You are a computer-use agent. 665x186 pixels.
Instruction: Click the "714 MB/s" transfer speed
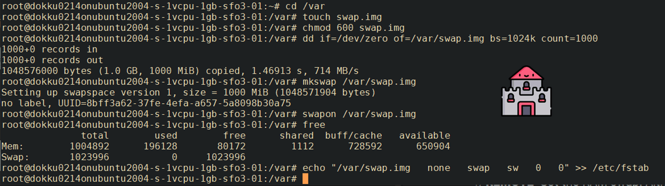tap(336, 71)
